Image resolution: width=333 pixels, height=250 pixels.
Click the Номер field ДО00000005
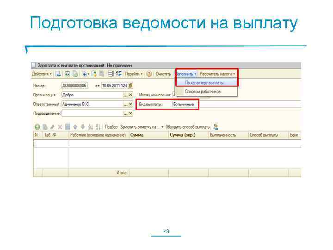click(x=74, y=86)
